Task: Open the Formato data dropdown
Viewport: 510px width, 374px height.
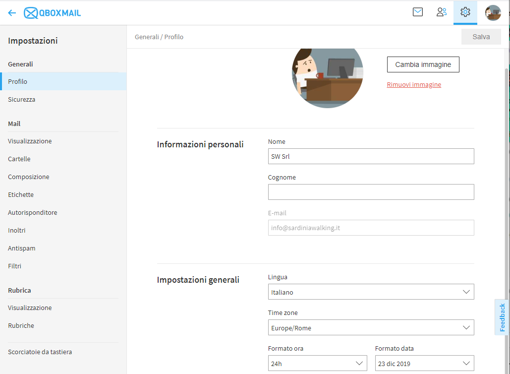Action: click(x=424, y=363)
